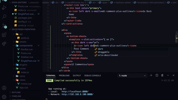Click breadcrumb 'template[v-slot:activator]'
This screenshot has width=178, height=100.
[x=150, y=2]
